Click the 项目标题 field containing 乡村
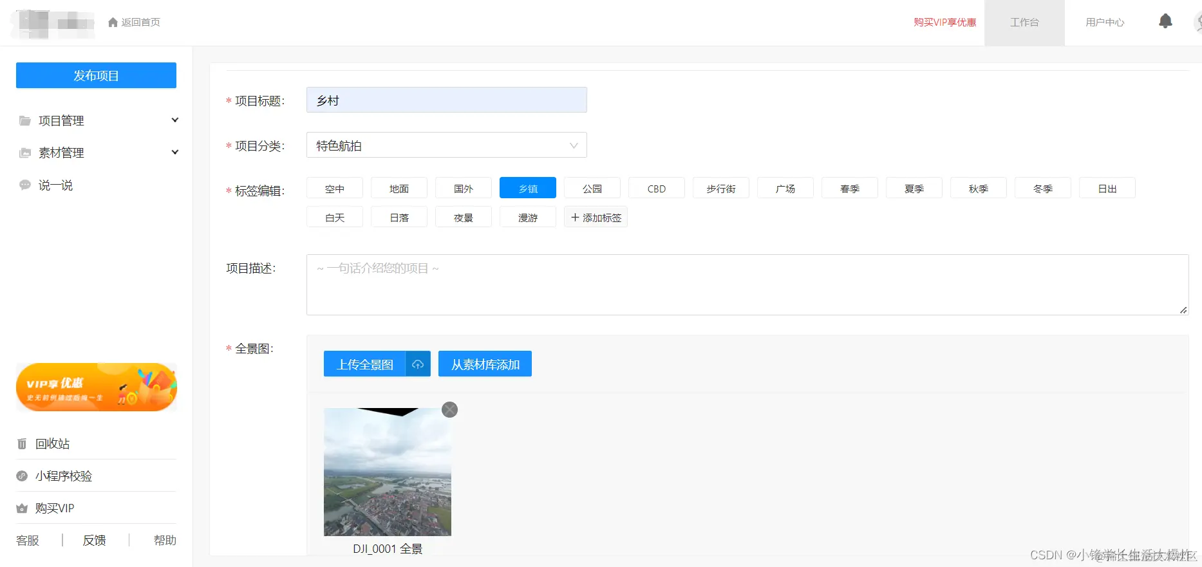 (x=447, y=100)
